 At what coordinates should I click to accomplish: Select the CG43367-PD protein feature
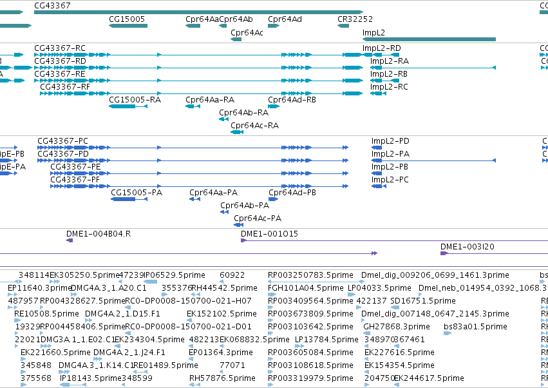193,160
